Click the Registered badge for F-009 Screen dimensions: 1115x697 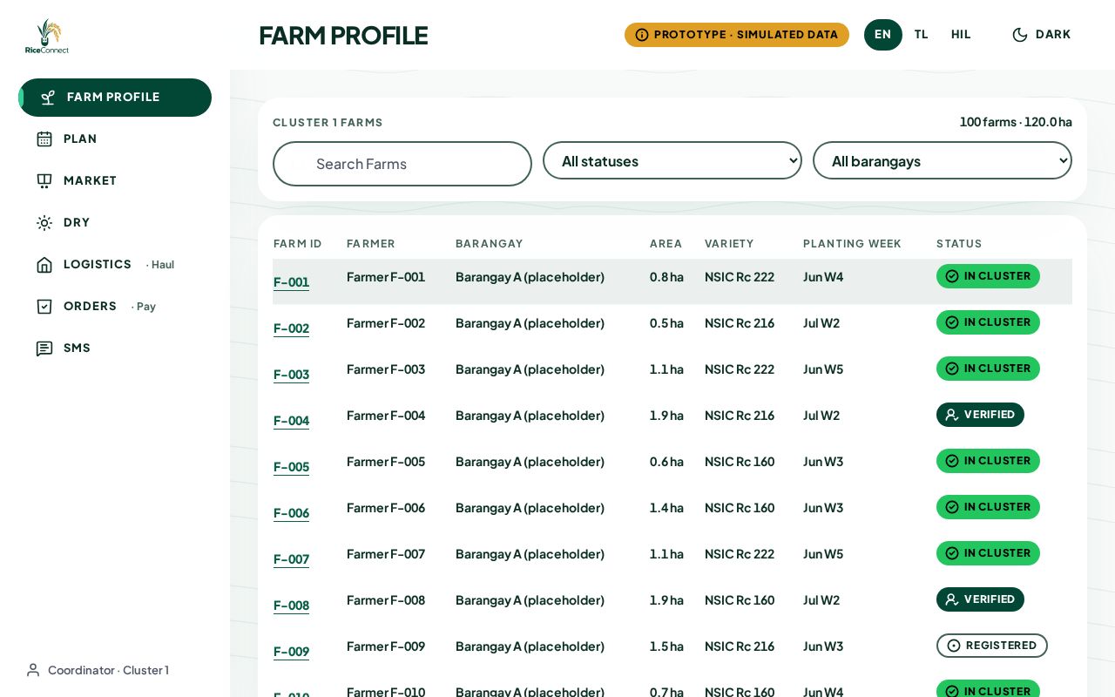992,646
